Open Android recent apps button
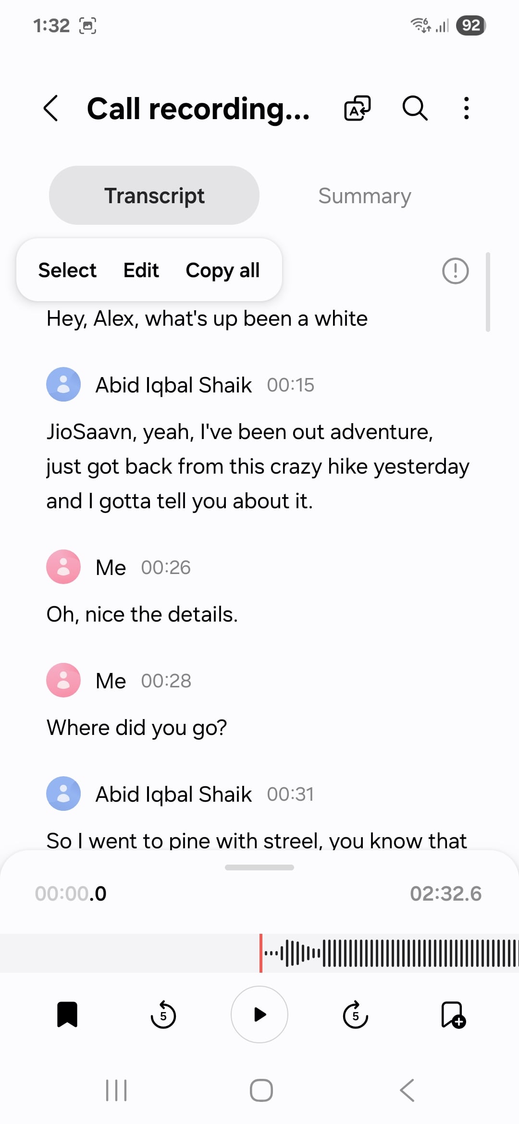 116,1090
